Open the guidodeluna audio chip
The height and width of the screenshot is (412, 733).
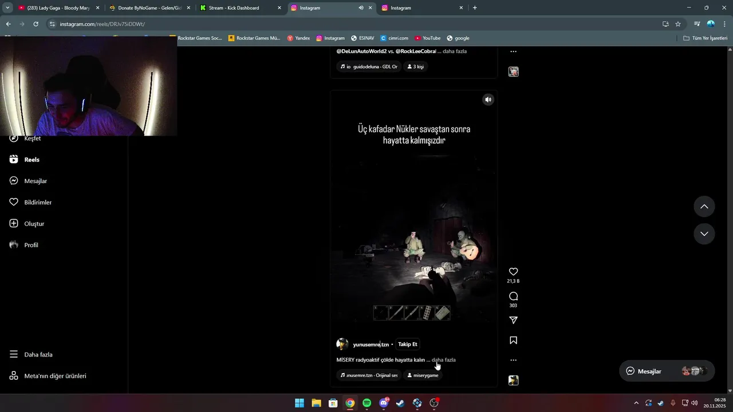pos(369,66)
